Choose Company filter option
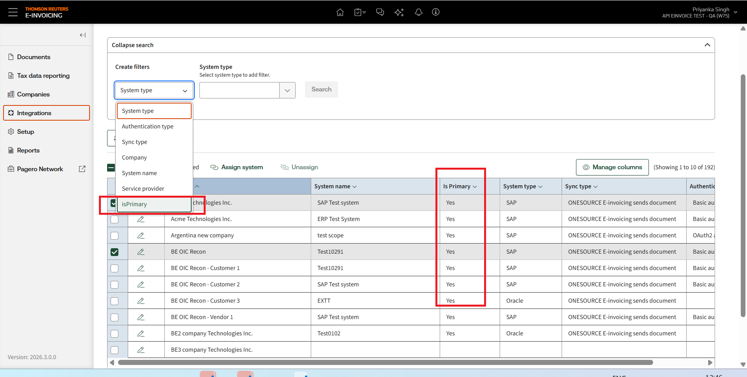The image size is (747, 377). click(x=154, y=158)
